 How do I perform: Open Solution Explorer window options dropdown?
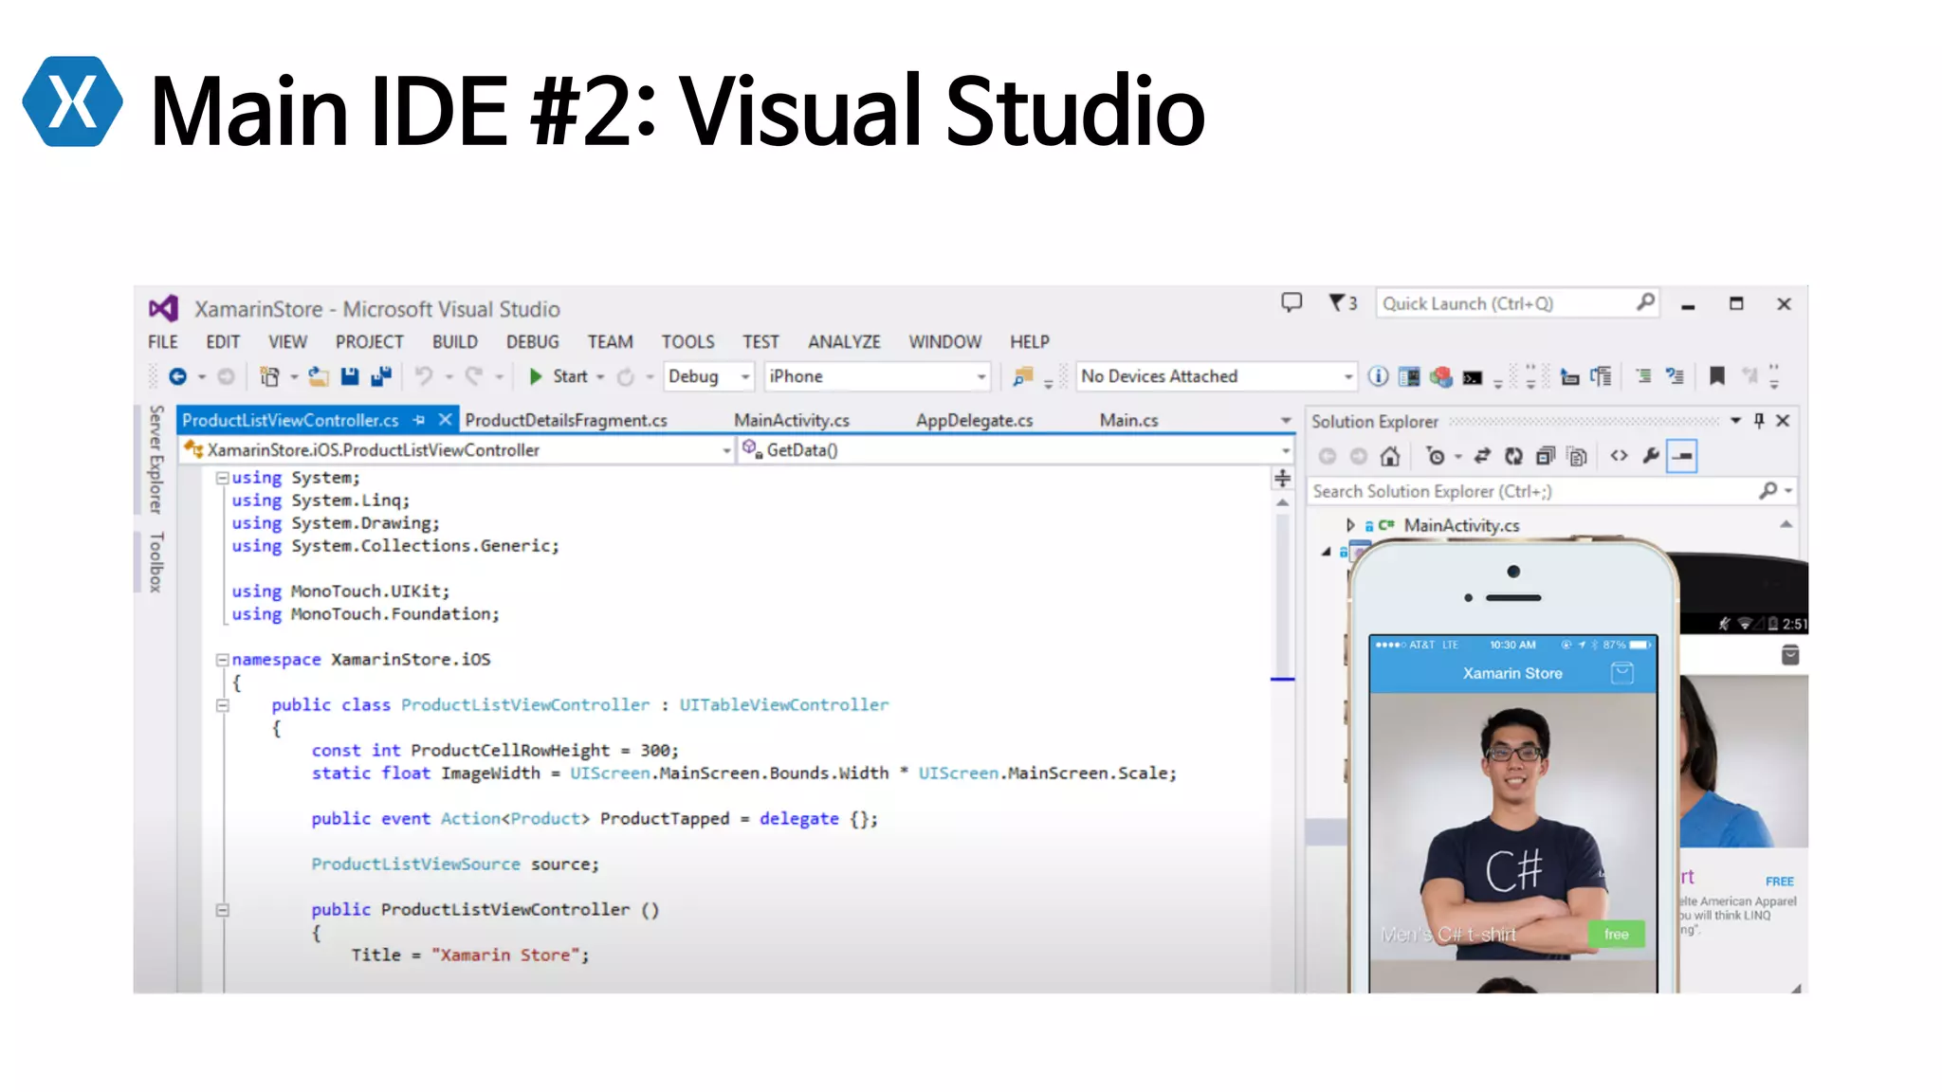tap(1735, 420)
